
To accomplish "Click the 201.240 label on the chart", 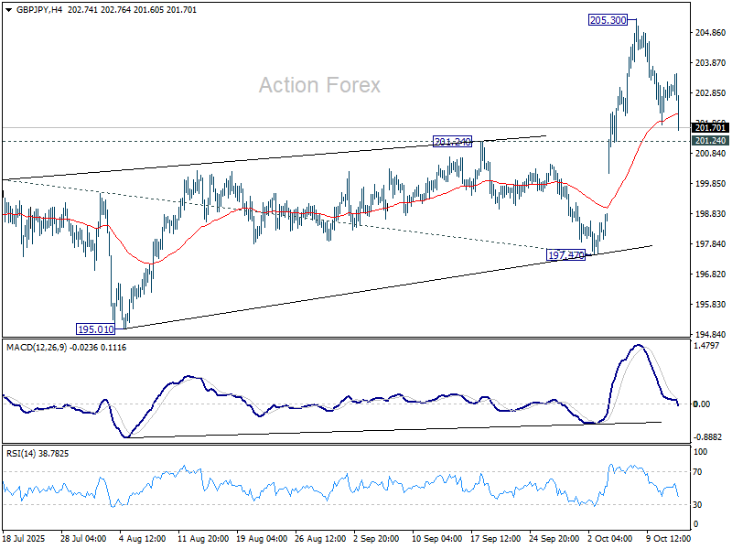I will click(x=452, y=142).
